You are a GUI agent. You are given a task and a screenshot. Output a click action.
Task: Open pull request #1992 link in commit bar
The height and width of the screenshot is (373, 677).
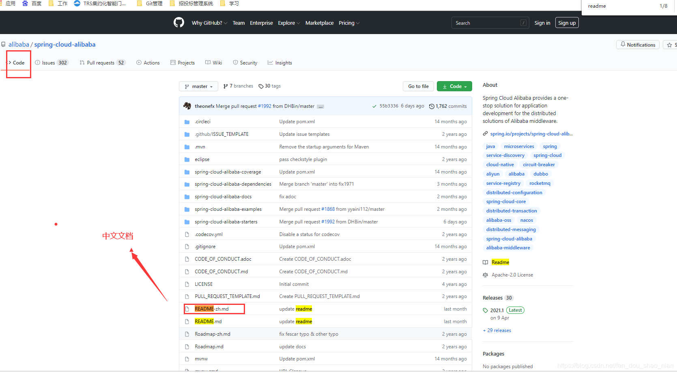click(x=264, y=106)
